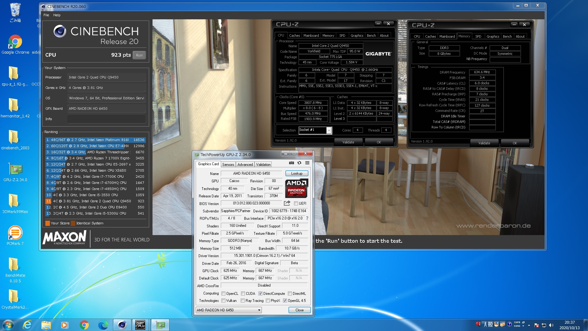
Task: Click the BIOS export share icon
Action: click(x=287, y=203)
